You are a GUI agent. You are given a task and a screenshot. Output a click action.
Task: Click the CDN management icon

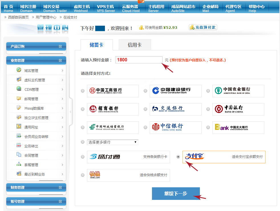(x=19, y=89)
